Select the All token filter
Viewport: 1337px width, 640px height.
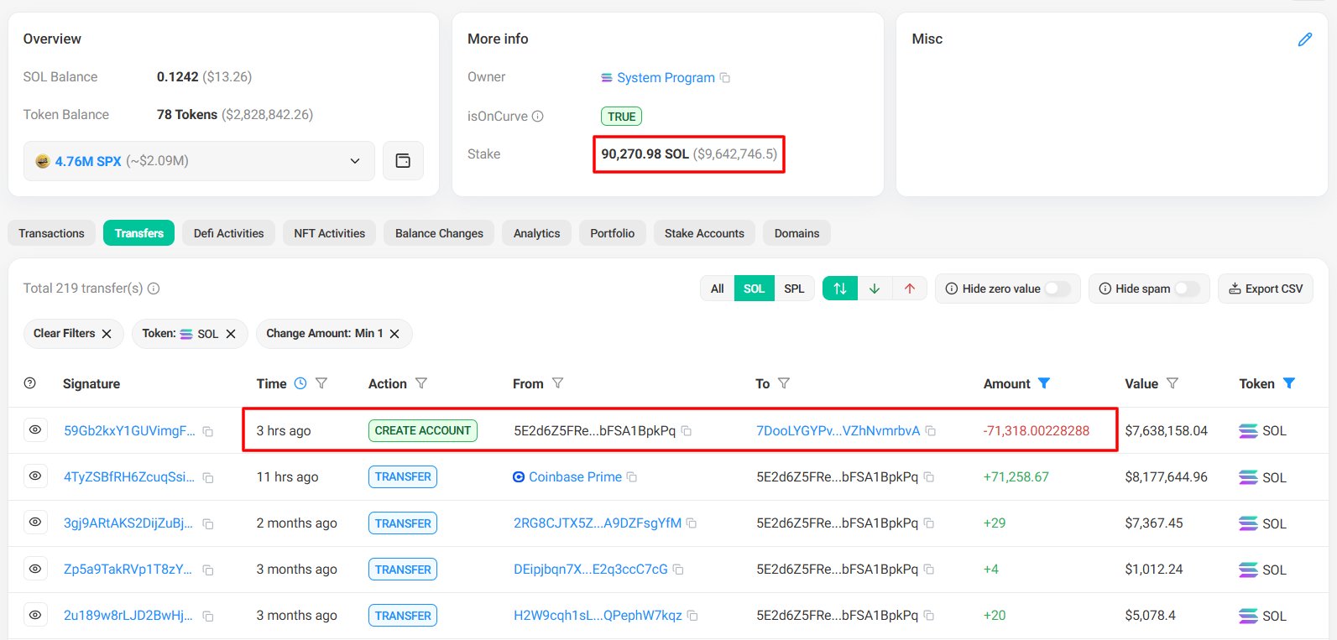coord(717,289)
